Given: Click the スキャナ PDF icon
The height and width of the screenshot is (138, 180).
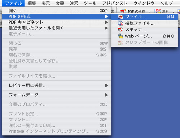Looking at the screenshot, I should (121, 29).
